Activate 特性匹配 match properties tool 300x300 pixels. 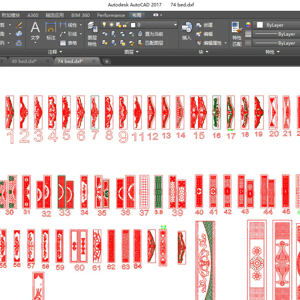point(237,33)
